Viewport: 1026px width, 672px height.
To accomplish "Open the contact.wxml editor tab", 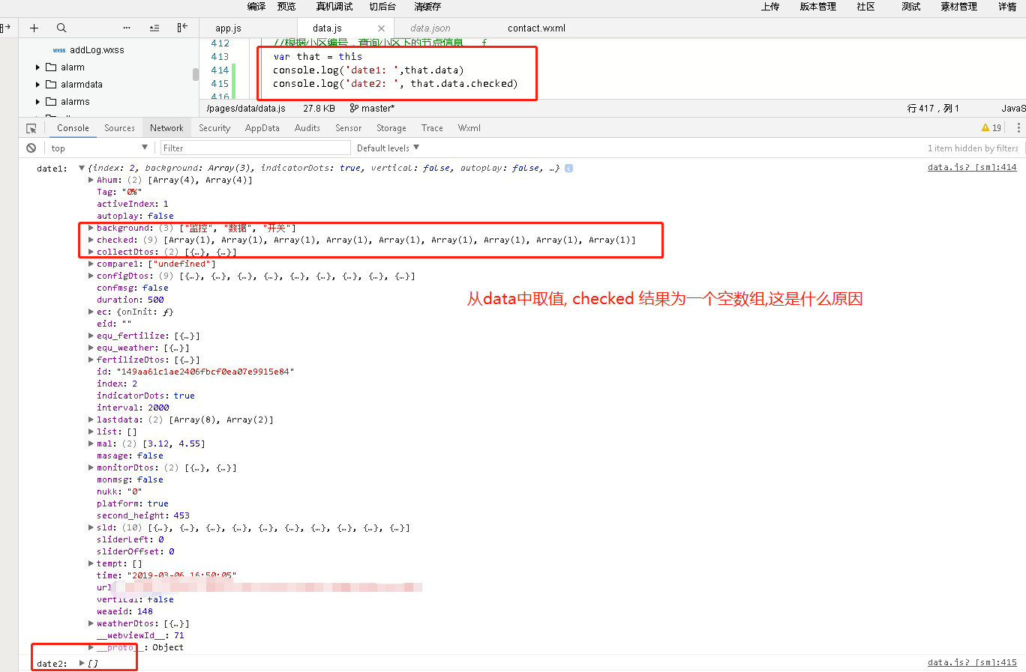I will coord(536,28).
